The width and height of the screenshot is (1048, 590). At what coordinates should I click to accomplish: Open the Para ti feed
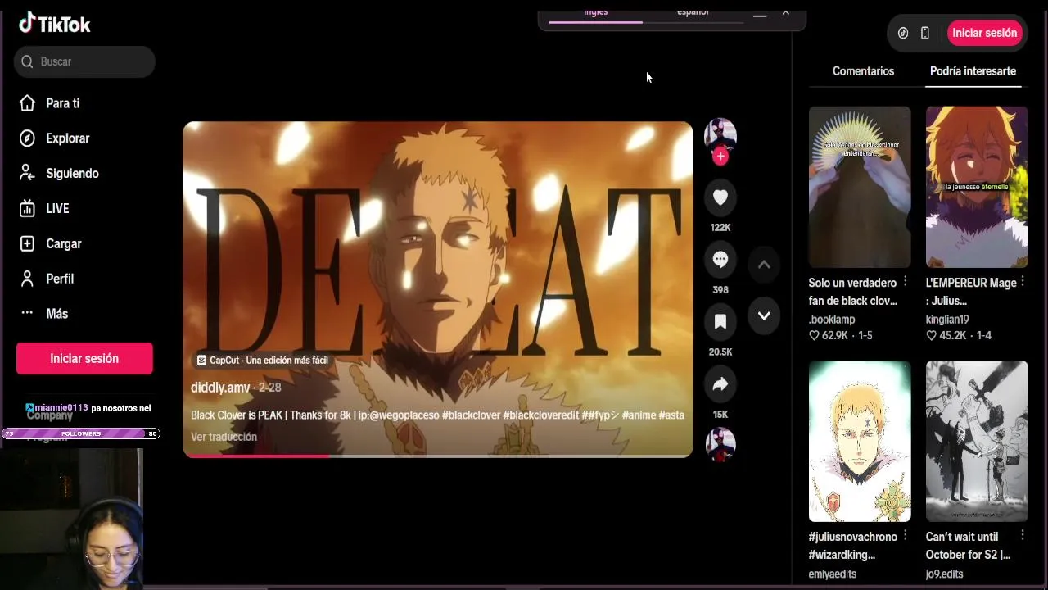tap(50, 103)
